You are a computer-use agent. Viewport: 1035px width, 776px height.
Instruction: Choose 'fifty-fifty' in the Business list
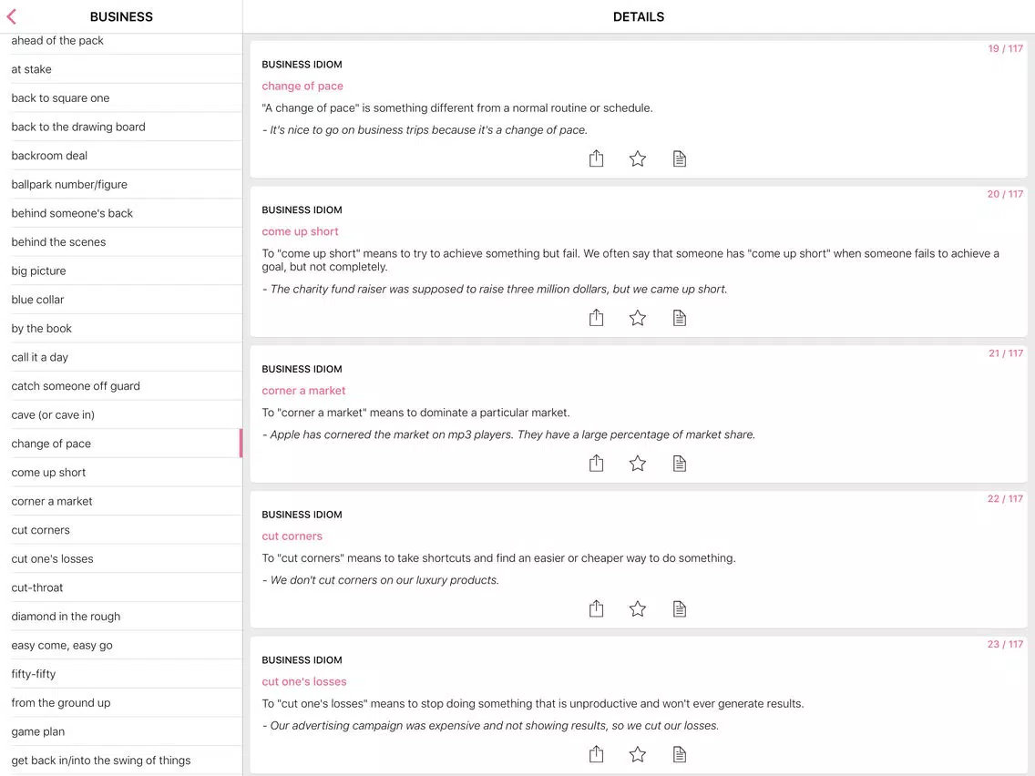tap(121, 674)
